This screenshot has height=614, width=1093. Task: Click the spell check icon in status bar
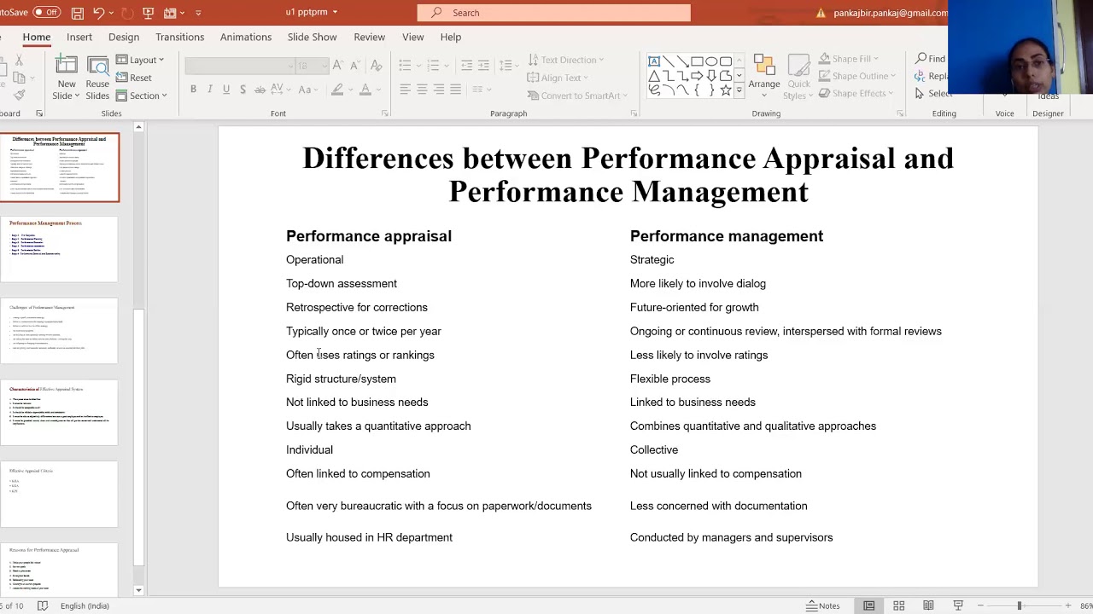pyautogui.click(x=43, y=605)
